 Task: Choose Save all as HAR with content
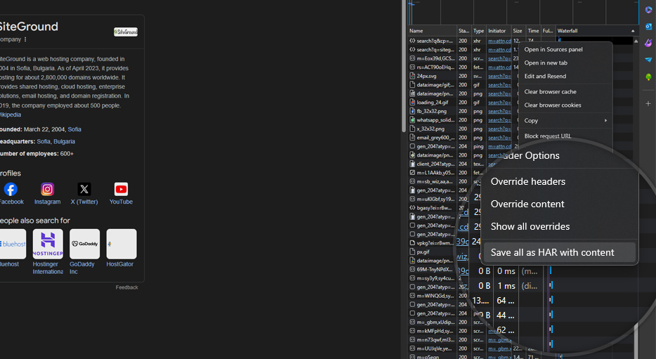click(560, 252)
